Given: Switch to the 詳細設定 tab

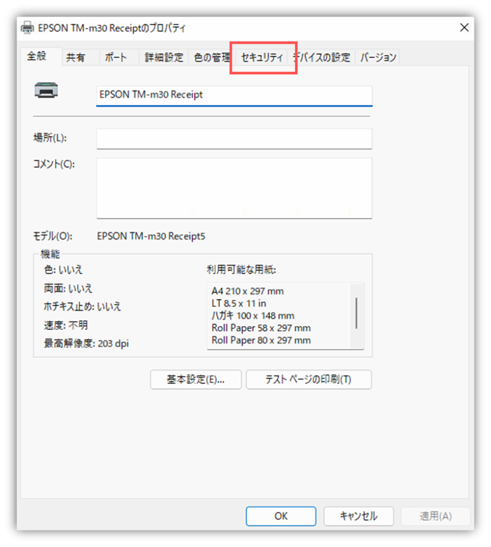Looking at the screenshot, I should click(164, 57).
